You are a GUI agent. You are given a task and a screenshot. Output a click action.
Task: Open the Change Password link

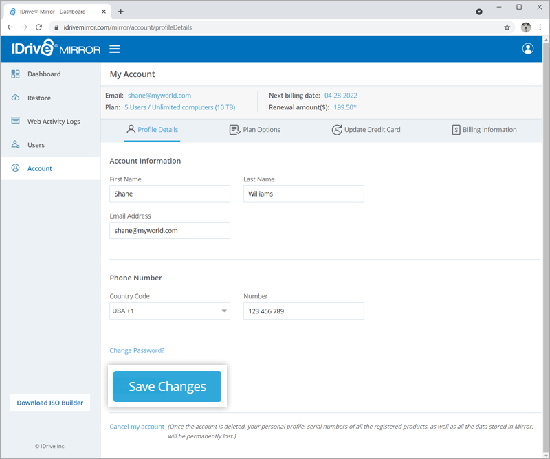point(137,350)
